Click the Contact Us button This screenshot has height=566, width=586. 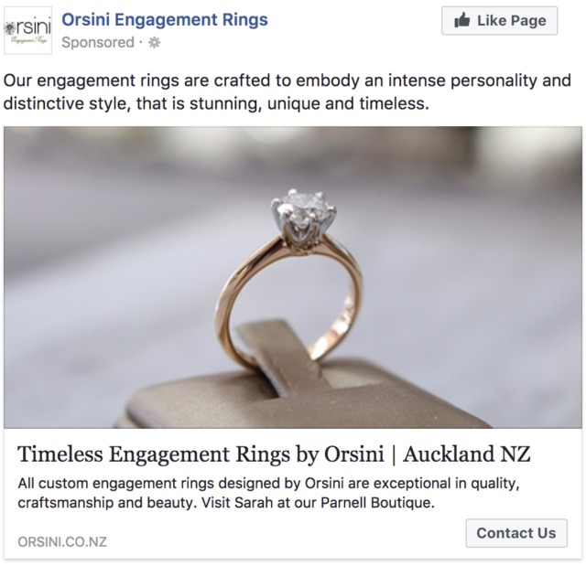[x=516, y=533]
